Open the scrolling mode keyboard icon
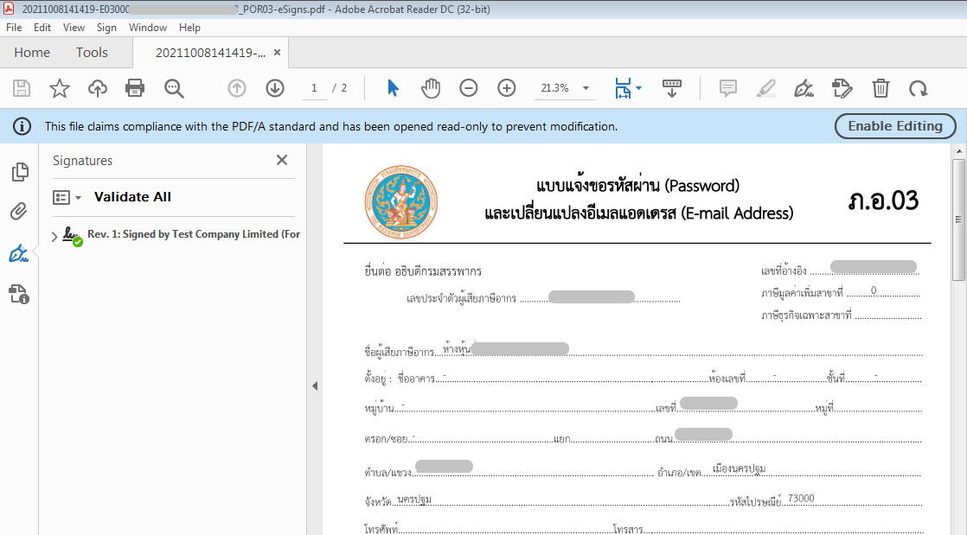 click(671, 88)
